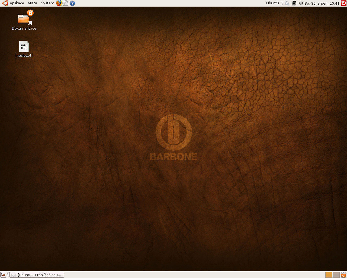Viewport: 347px width, 278px height.
Task: Open the mail client launcher icon
Action: tap(66, 3)
